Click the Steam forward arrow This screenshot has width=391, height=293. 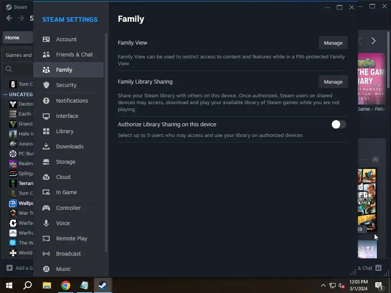pyautogui.click(x=21, y=18)
